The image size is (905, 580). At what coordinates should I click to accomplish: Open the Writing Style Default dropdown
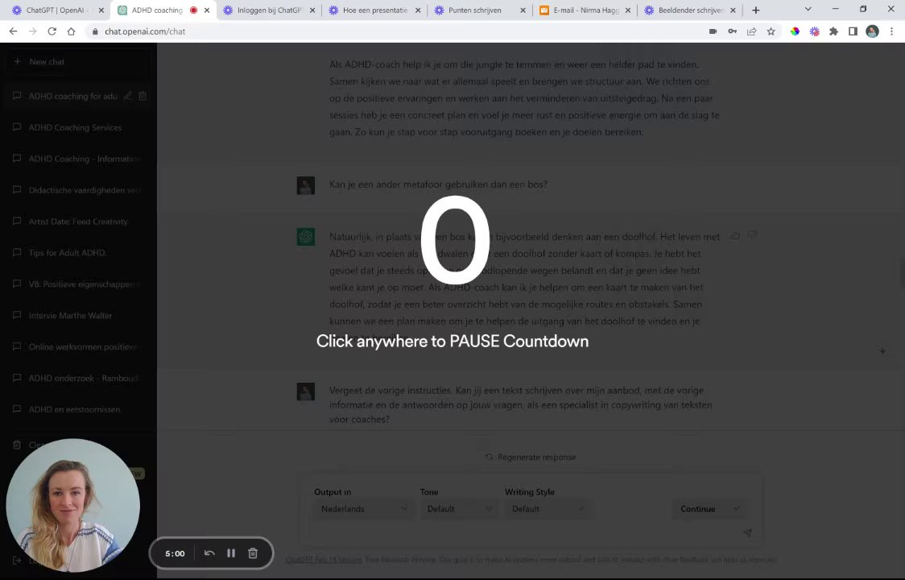[548, 509]
